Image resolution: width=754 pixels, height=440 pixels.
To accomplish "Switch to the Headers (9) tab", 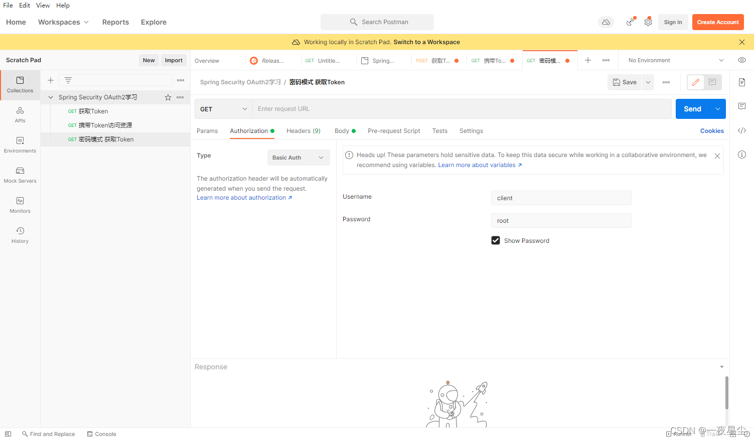I will pos(304,131).
